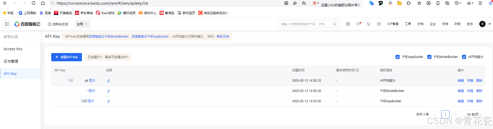The width and height of the screenshot is (493, 129).
Task: Click 控制台总览 link
Action: 58,24
